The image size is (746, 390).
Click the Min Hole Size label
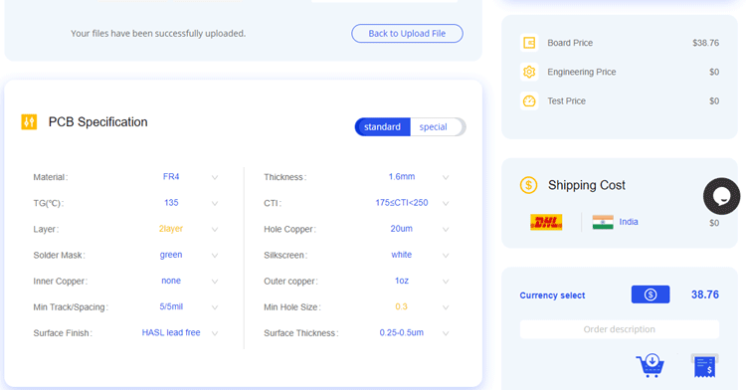coord(292,307)
